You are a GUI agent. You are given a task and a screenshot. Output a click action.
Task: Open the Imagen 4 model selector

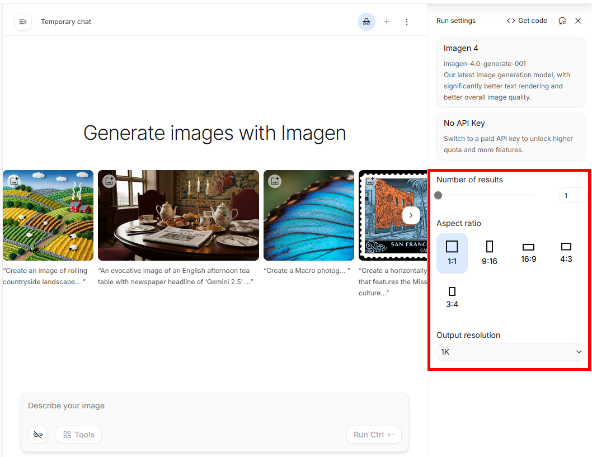click(x=511, y=73)
